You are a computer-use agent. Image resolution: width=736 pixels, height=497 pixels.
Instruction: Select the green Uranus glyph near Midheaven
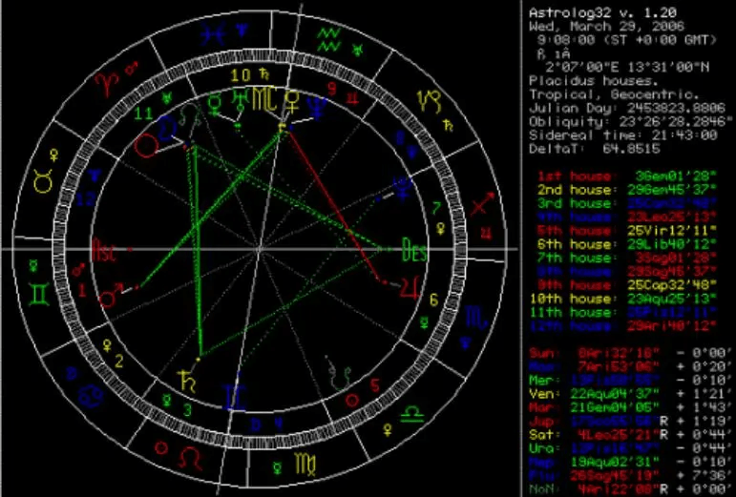point(240,101)
